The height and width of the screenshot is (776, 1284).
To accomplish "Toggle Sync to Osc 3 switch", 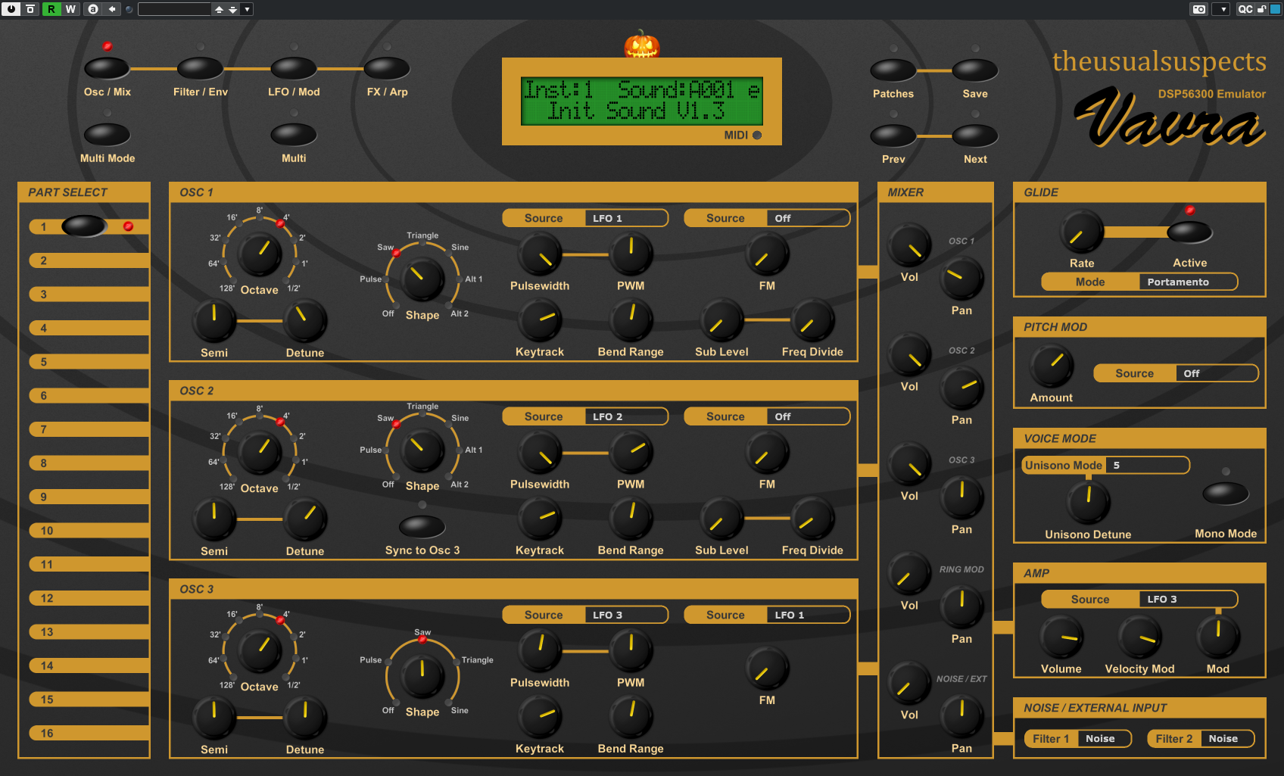I will [422, 526].
